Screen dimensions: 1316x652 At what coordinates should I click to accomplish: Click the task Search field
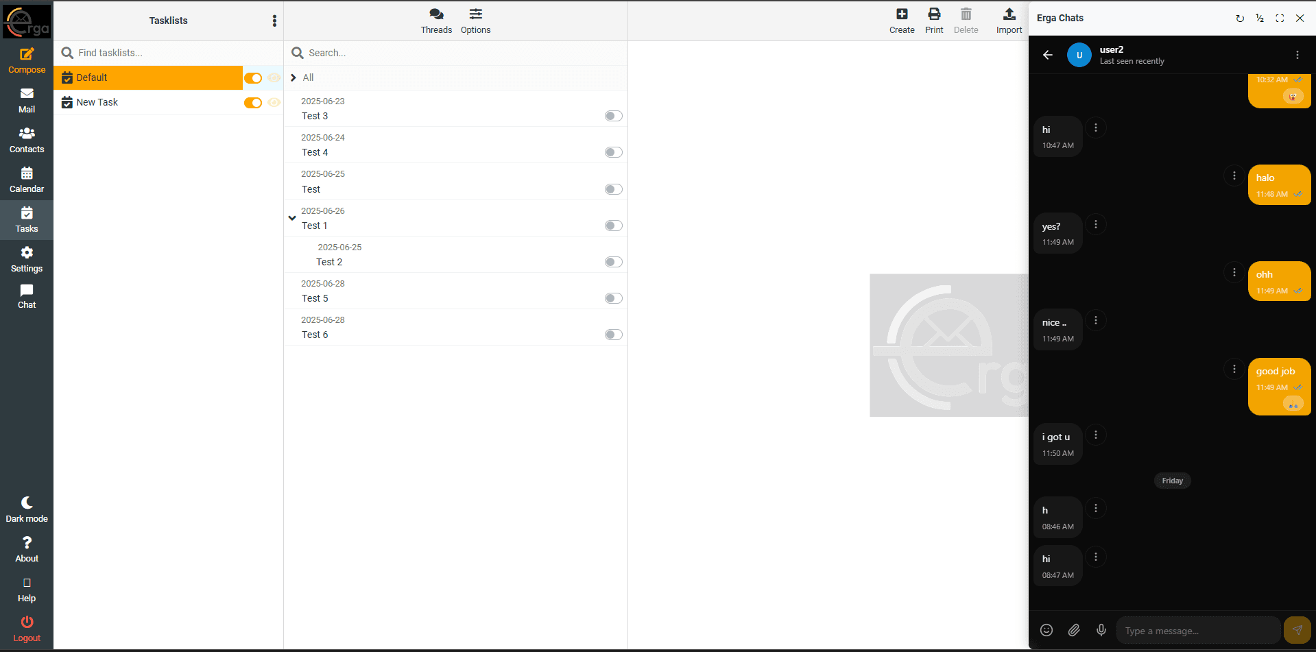click(x=456, y=53)
